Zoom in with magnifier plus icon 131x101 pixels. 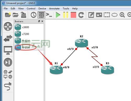122,15
